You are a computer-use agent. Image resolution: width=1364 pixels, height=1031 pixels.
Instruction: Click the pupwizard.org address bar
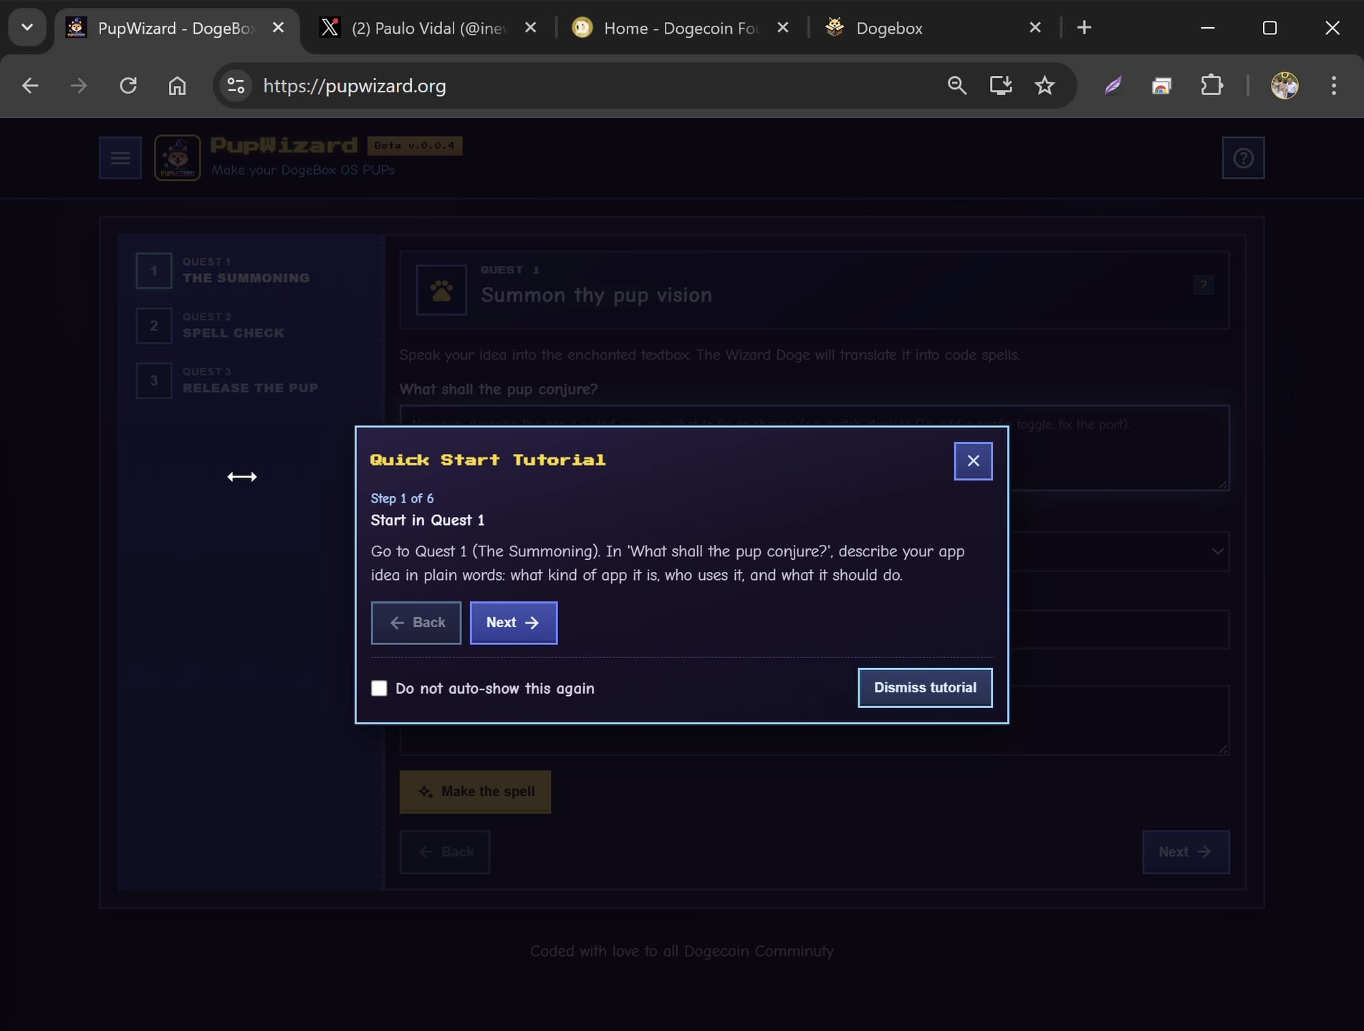573,86
